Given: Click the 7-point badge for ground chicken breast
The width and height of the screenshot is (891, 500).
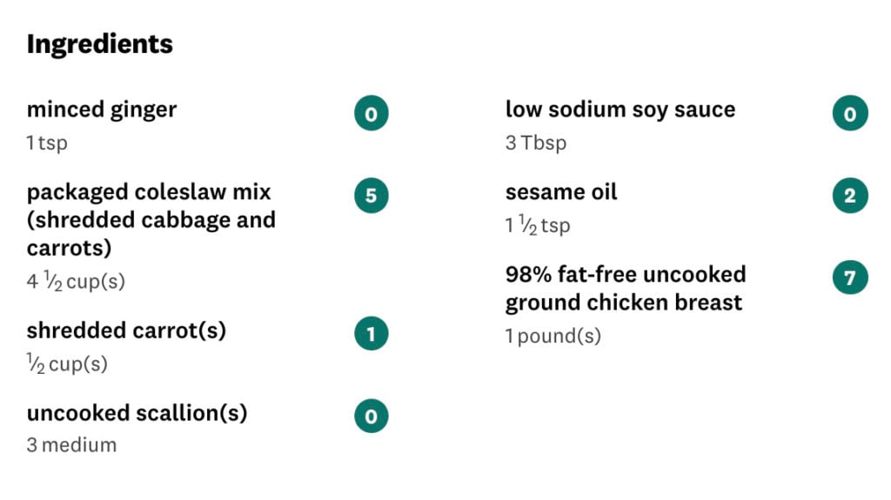Looking at the screenshot, I should [850, 277].
